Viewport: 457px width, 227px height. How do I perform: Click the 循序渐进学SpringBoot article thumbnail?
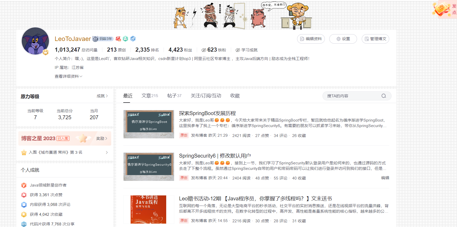149,124
